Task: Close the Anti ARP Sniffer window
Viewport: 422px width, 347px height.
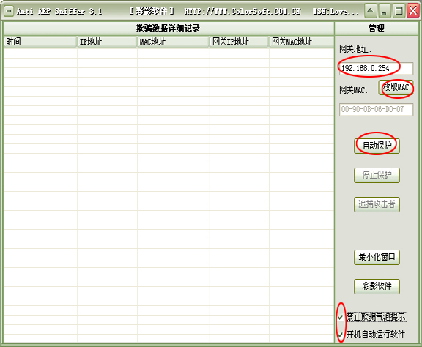Action: point(413,11)
